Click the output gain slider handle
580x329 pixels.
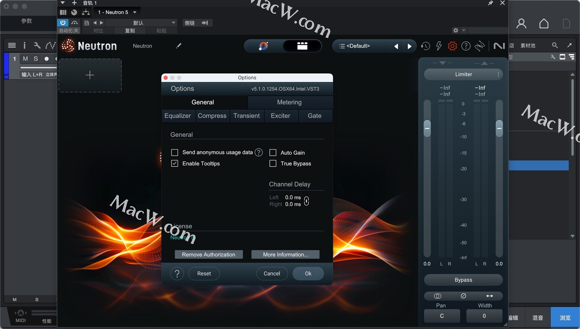[x=499, y=128]
